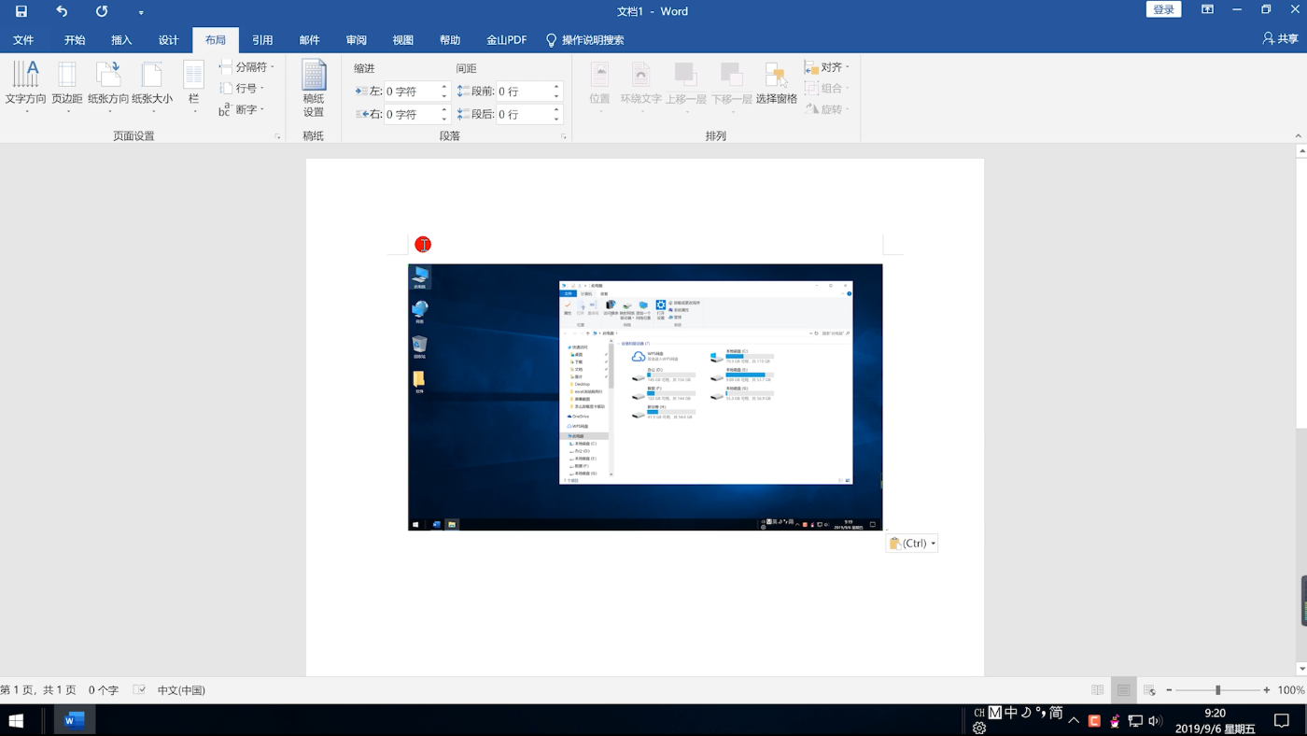Open the 文件 tab
Screen dimensions: 1307x736
point(23,40)
